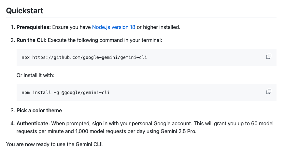Click the bold Authenticate label
This screenshot has height=152, width=284.
click(33, 124)
